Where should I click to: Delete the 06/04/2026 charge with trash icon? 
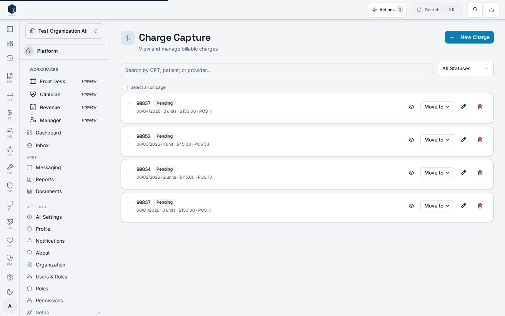480,107
